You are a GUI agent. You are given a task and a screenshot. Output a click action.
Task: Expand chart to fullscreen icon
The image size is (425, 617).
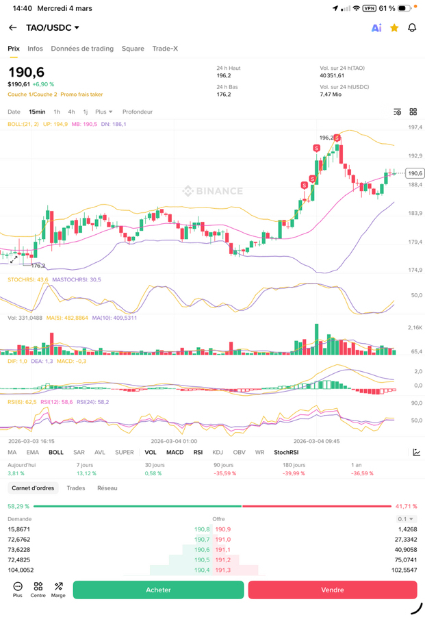(14, 260)
